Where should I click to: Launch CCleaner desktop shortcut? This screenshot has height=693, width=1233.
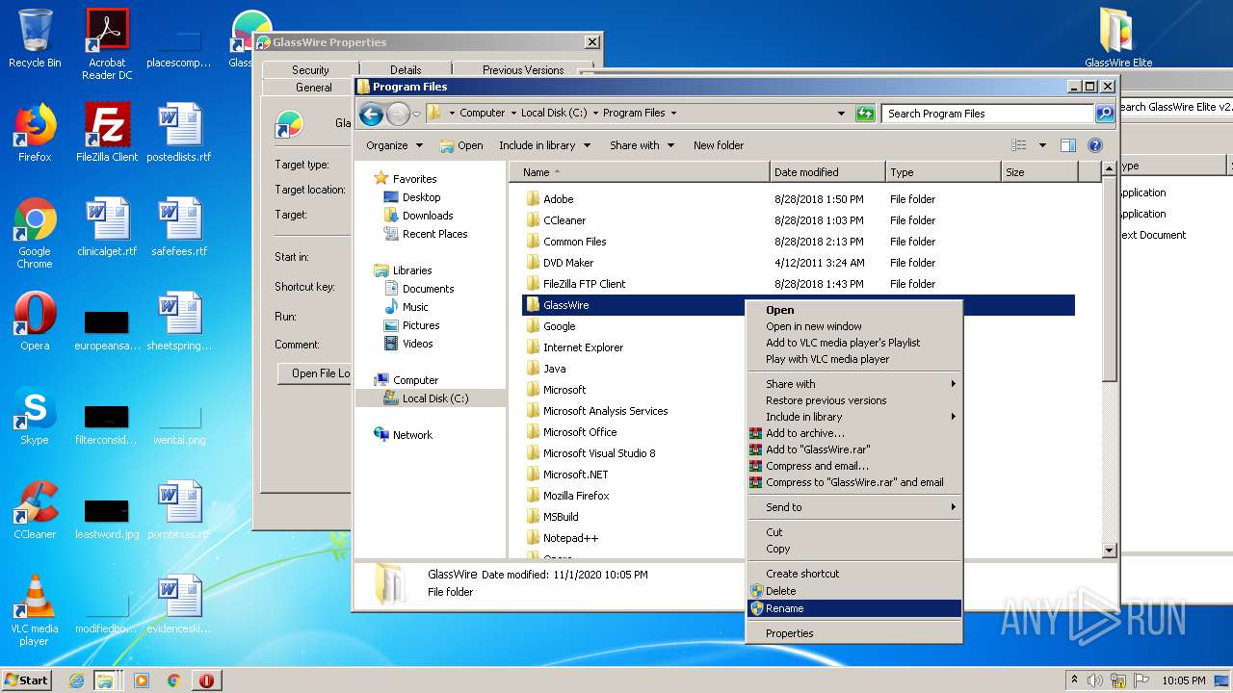click(x=35, y=510)
